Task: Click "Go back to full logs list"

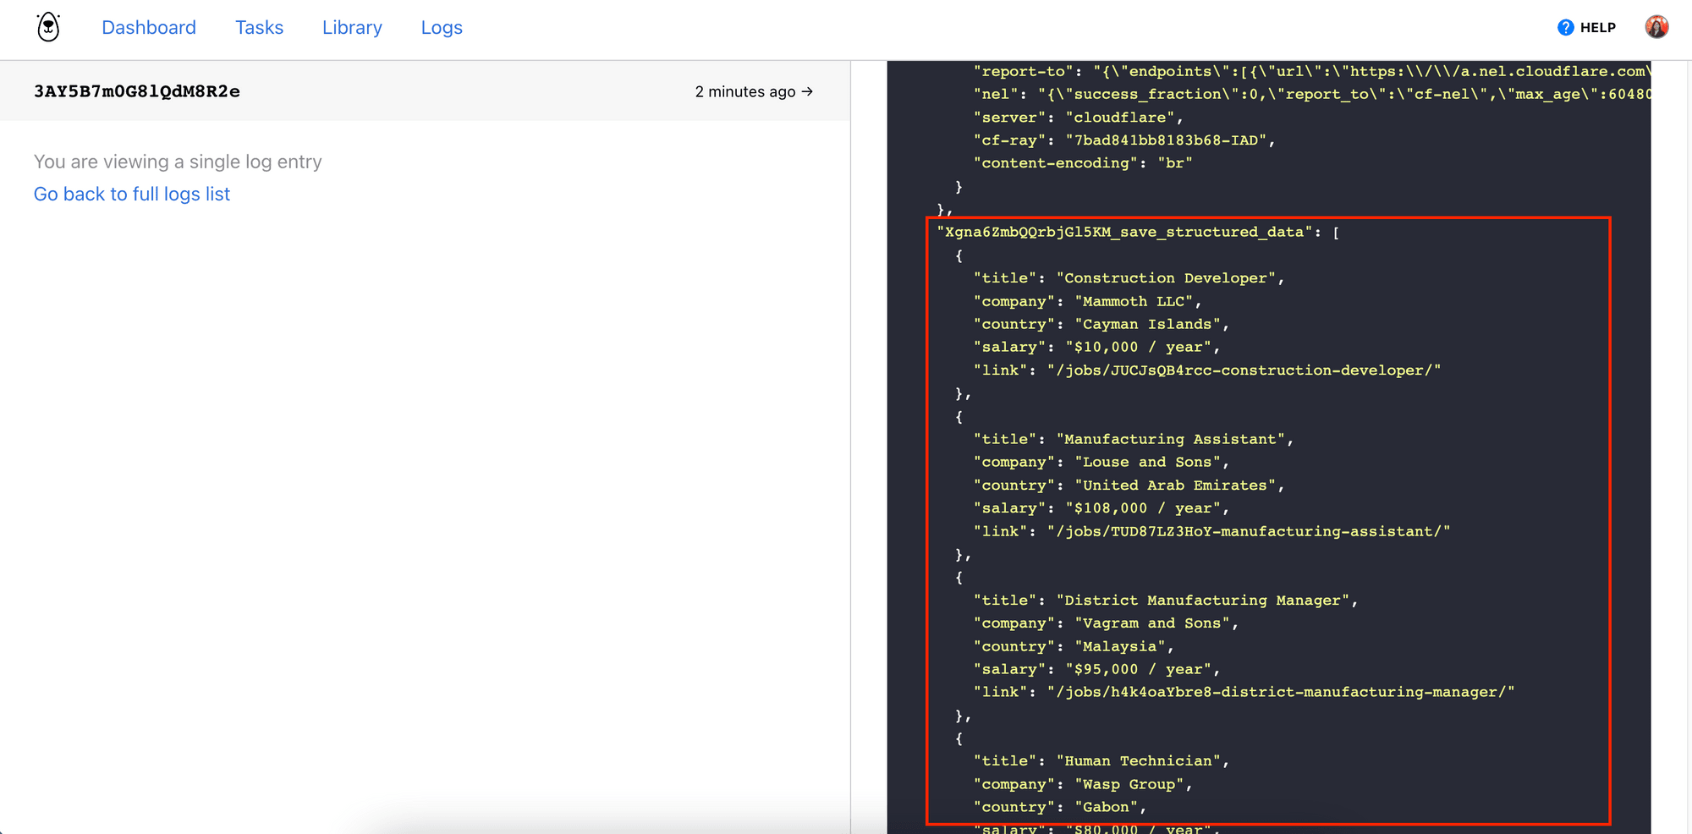Action: [x=131, y=194]
